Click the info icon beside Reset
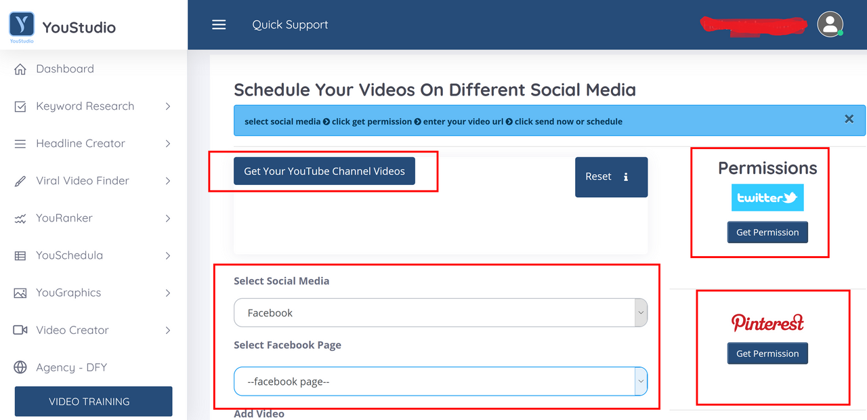 click(626, 177)
